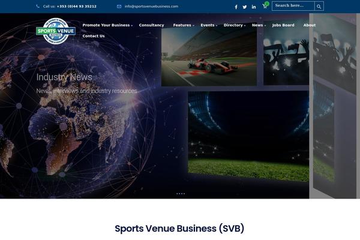Expand the Features dropdown menu
360x240 pixels.
click(x=184, y=25)
